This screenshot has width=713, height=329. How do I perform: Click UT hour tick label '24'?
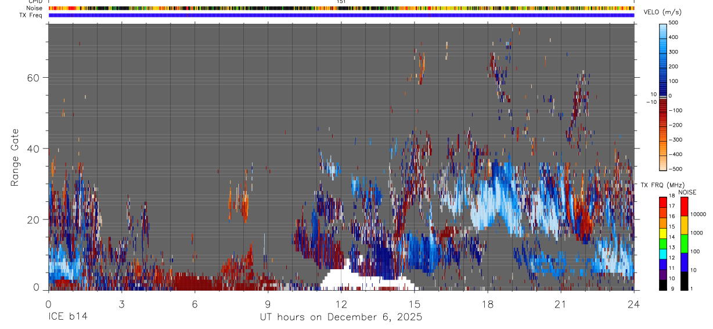(x=634, y=303)
